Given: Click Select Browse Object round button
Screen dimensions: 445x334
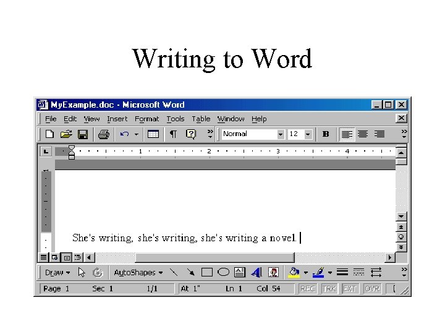Looking at the screenshot, I should pos(401,237).
